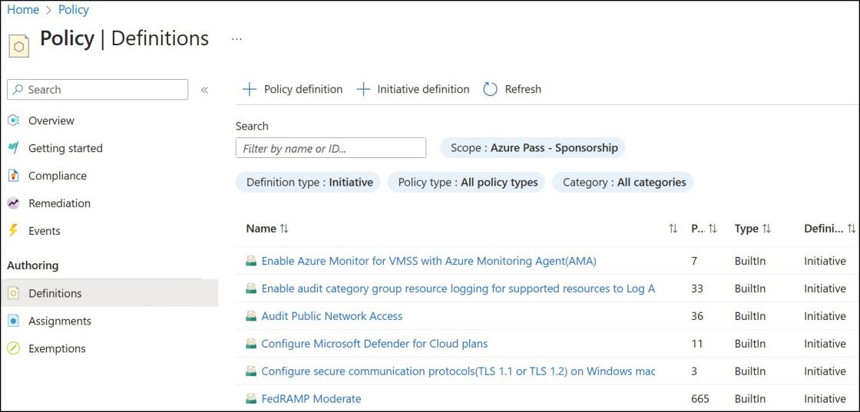The height and width of the screenshot is (412, 860).
Task: Sort by the Defini... column arrows
Action: point(852,229)
